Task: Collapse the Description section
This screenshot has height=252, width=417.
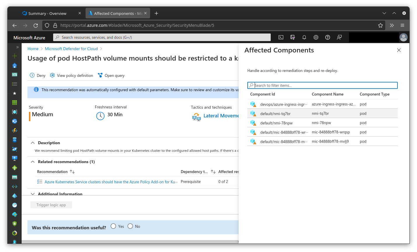Action: (32, 143)
